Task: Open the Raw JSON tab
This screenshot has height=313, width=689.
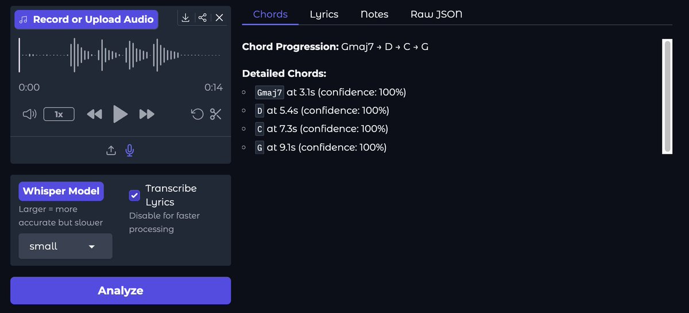Action: pos(436,14)
